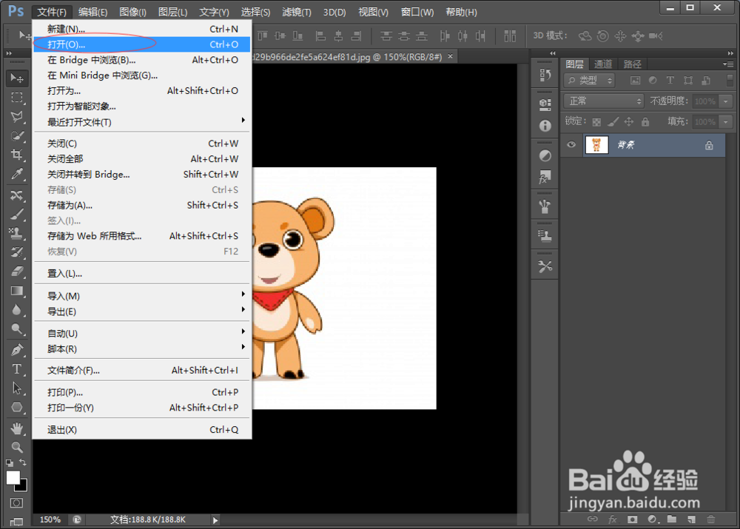Delete layer trash icon

coord(710,519)
